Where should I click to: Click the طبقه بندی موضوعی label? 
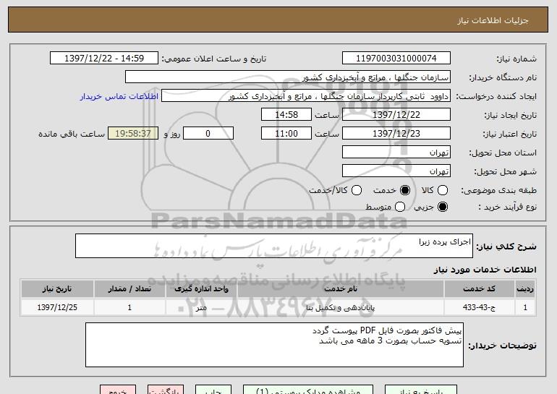(498, 191)
